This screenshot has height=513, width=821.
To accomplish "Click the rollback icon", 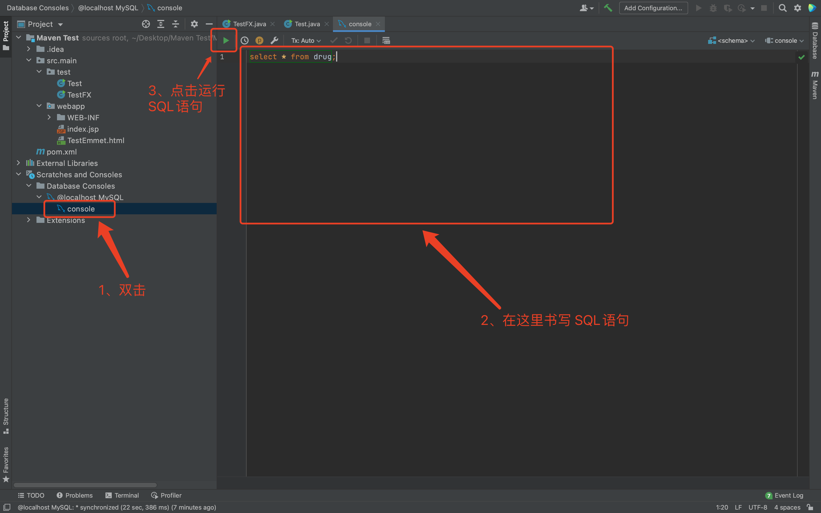I will click(x=348, y=40).
